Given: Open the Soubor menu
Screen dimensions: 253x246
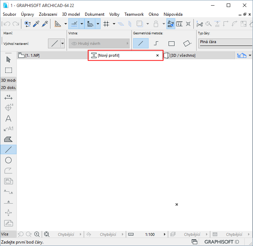Looking at the screenshot, I should click(9, 14).
